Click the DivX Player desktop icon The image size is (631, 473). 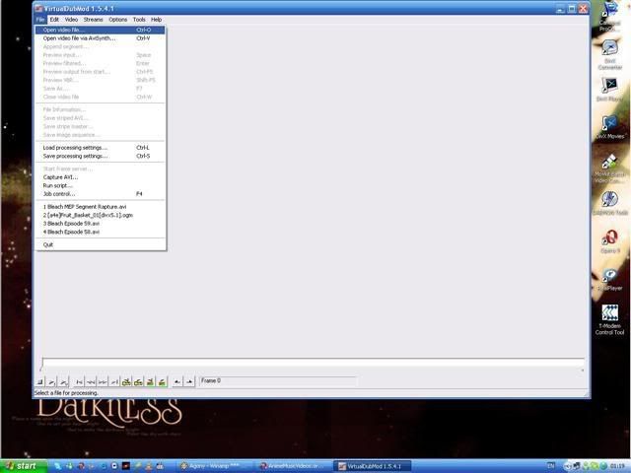point(610,90)
